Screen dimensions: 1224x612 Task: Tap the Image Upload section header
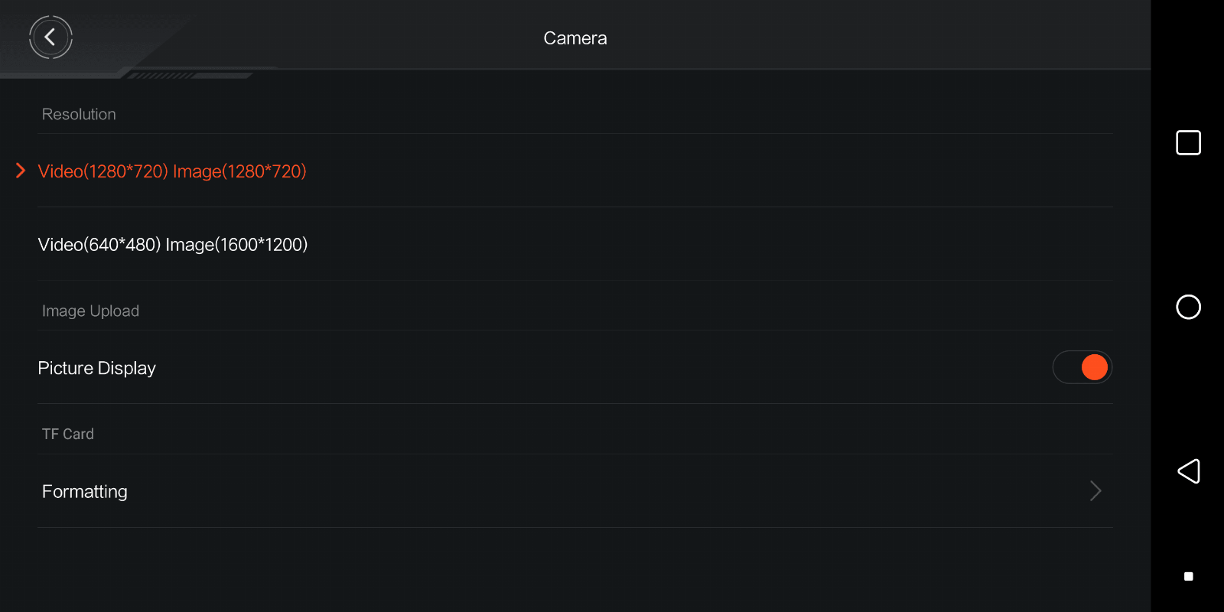pyautogui.click(x=90, y=311)
